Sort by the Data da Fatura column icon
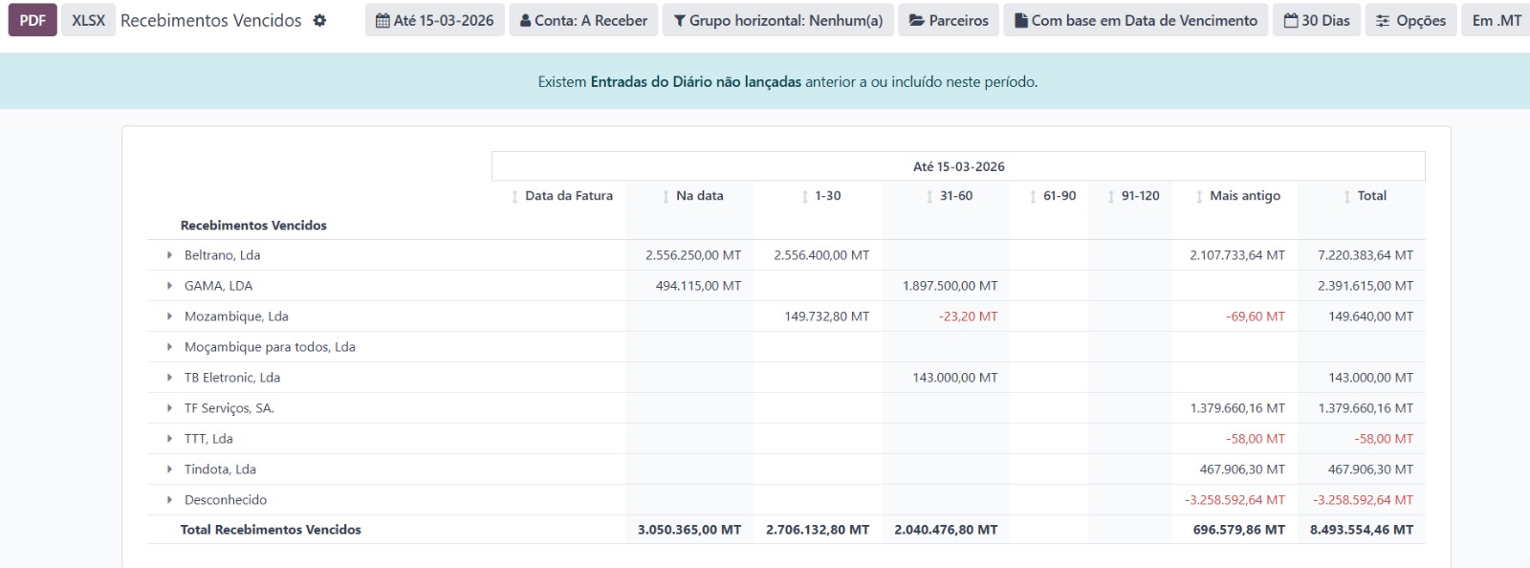This screenshot has height=568, width=1530. tap(515, 196)
